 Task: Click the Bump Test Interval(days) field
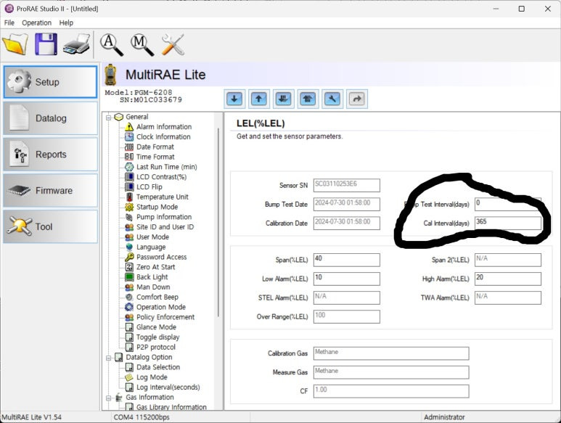[x=508, y=204]
